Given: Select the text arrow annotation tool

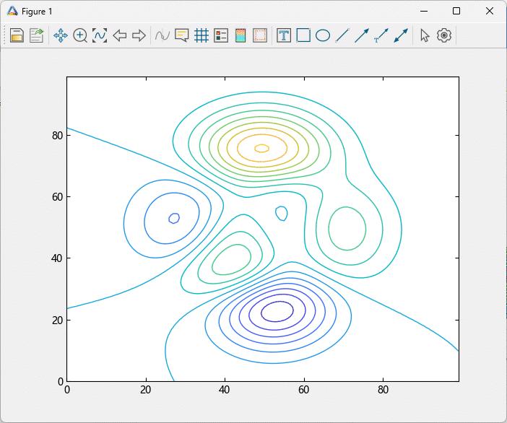Looking at the screenshot, I should pos(381,35).
